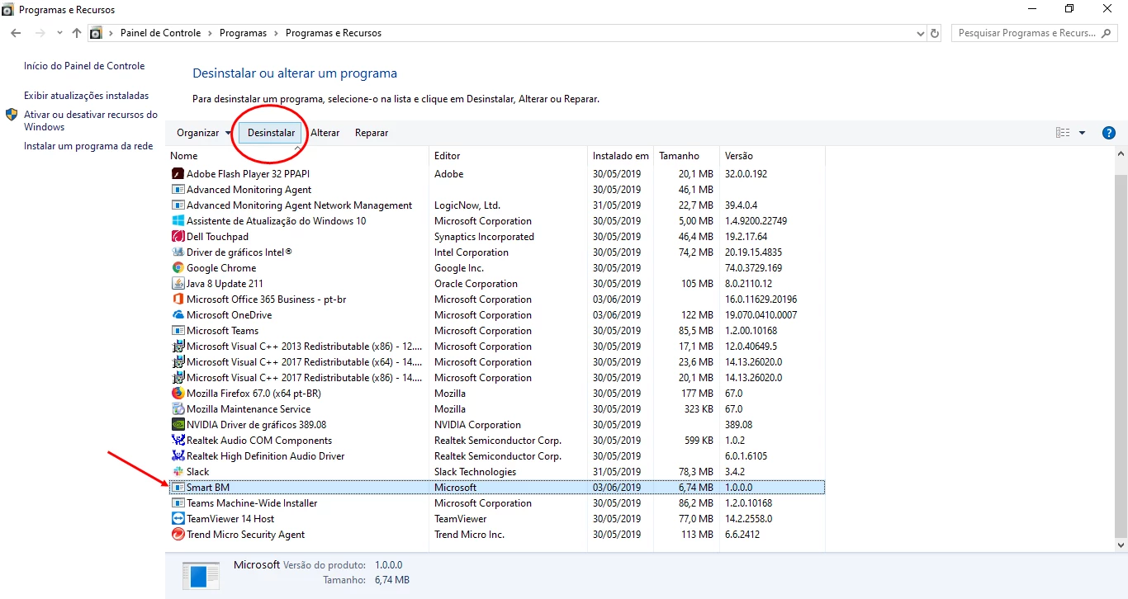Go back with the left arrow
The height and width of the screenshot is (599, 1128).
[x=16, y=34]
